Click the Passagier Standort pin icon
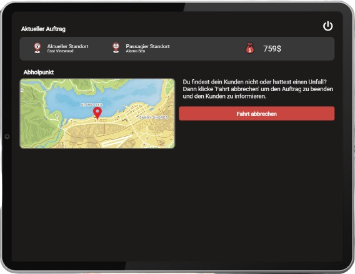Viewport: 355px width, 274px height. click(x=116, y=47)
